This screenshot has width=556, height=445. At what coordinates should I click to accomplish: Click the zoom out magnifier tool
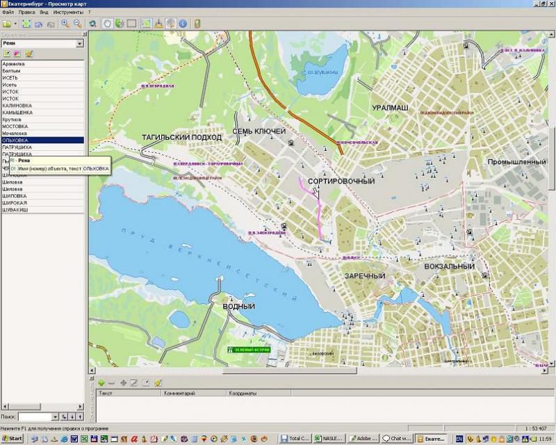77,24
